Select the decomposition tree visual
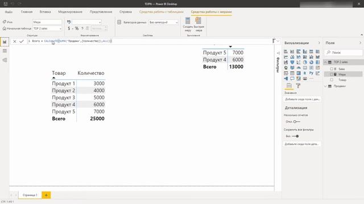 coord(286,79)
